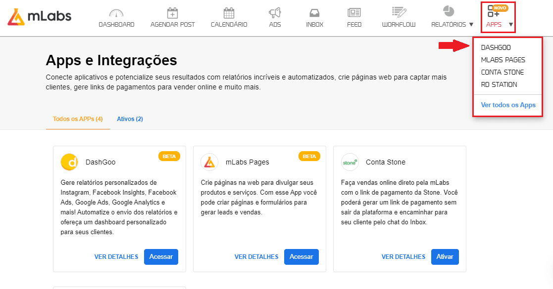The width and height of the screenshot is (553, 289).
Task: Open the APPS dropdown with NOVO badge
Action: pyautogui.click(x=498, y=17)
